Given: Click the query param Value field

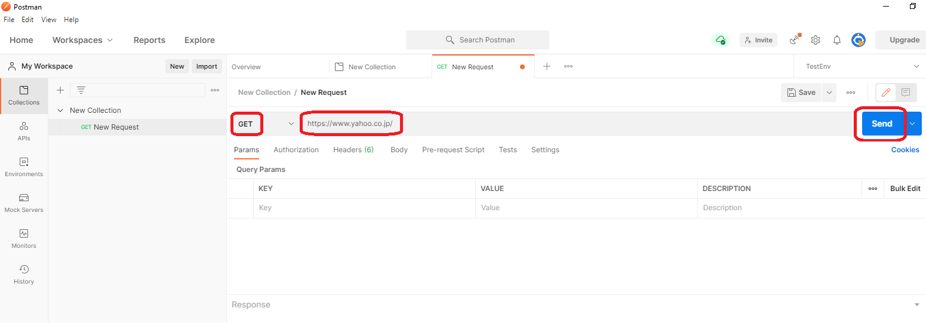Looking at the screenshot, I should [x=586, y=208].
